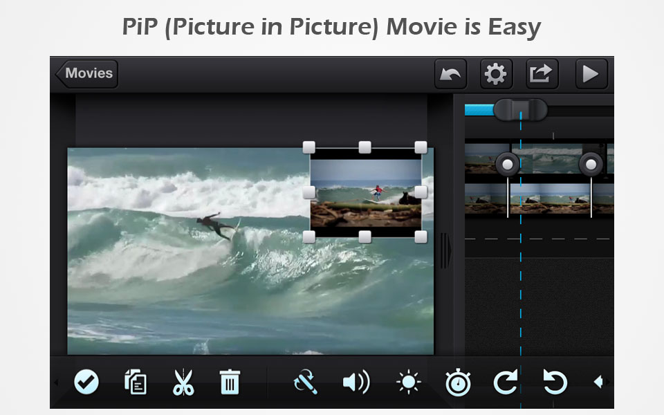Delete clip with the trash icon
The image size is (664, 415).
tap(230, 382)
